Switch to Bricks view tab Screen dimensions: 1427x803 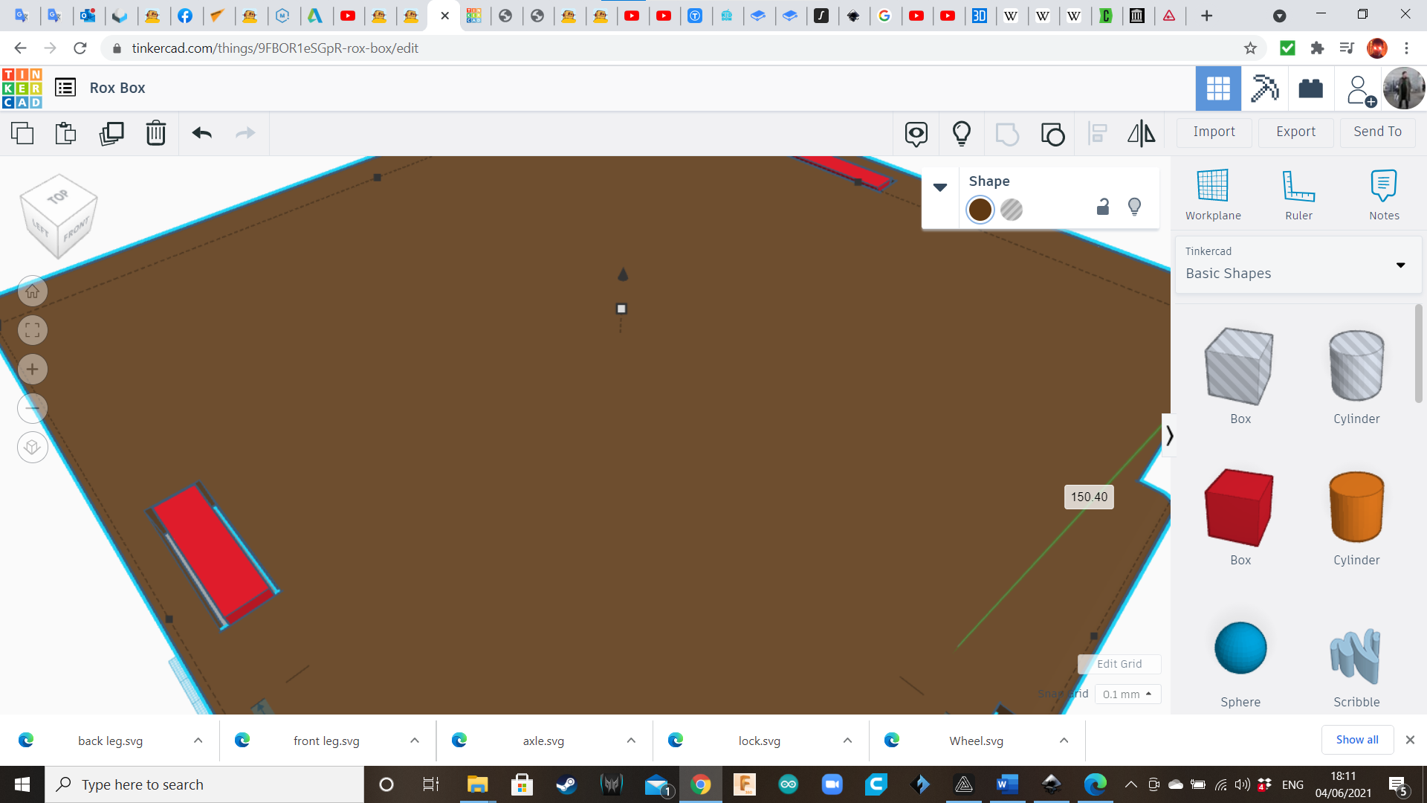point(1310,88)
